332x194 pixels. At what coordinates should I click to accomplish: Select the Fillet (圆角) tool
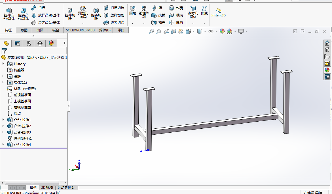click(133, 10)
